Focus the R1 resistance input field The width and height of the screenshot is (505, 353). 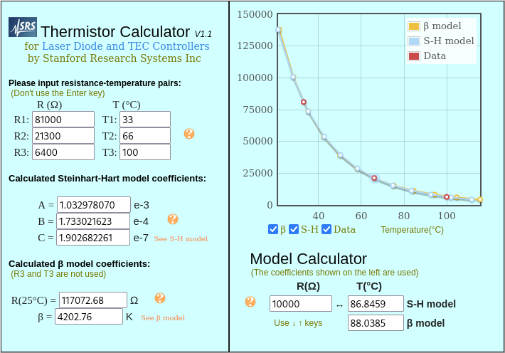pos(63,120)
